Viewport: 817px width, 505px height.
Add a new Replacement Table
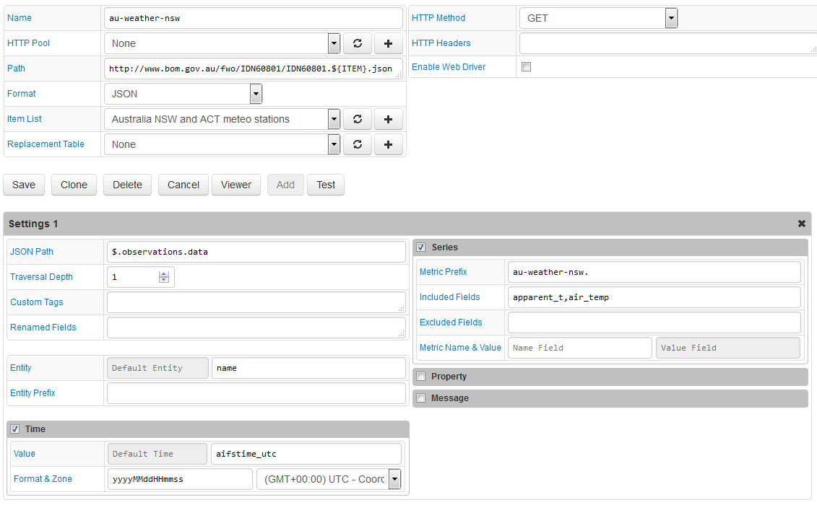point(388,144)
